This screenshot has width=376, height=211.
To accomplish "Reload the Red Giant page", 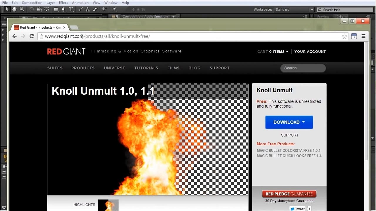I will [32, 36].
